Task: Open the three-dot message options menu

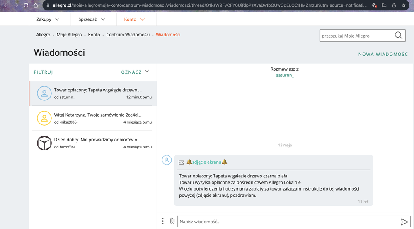Action: point(162,221)
